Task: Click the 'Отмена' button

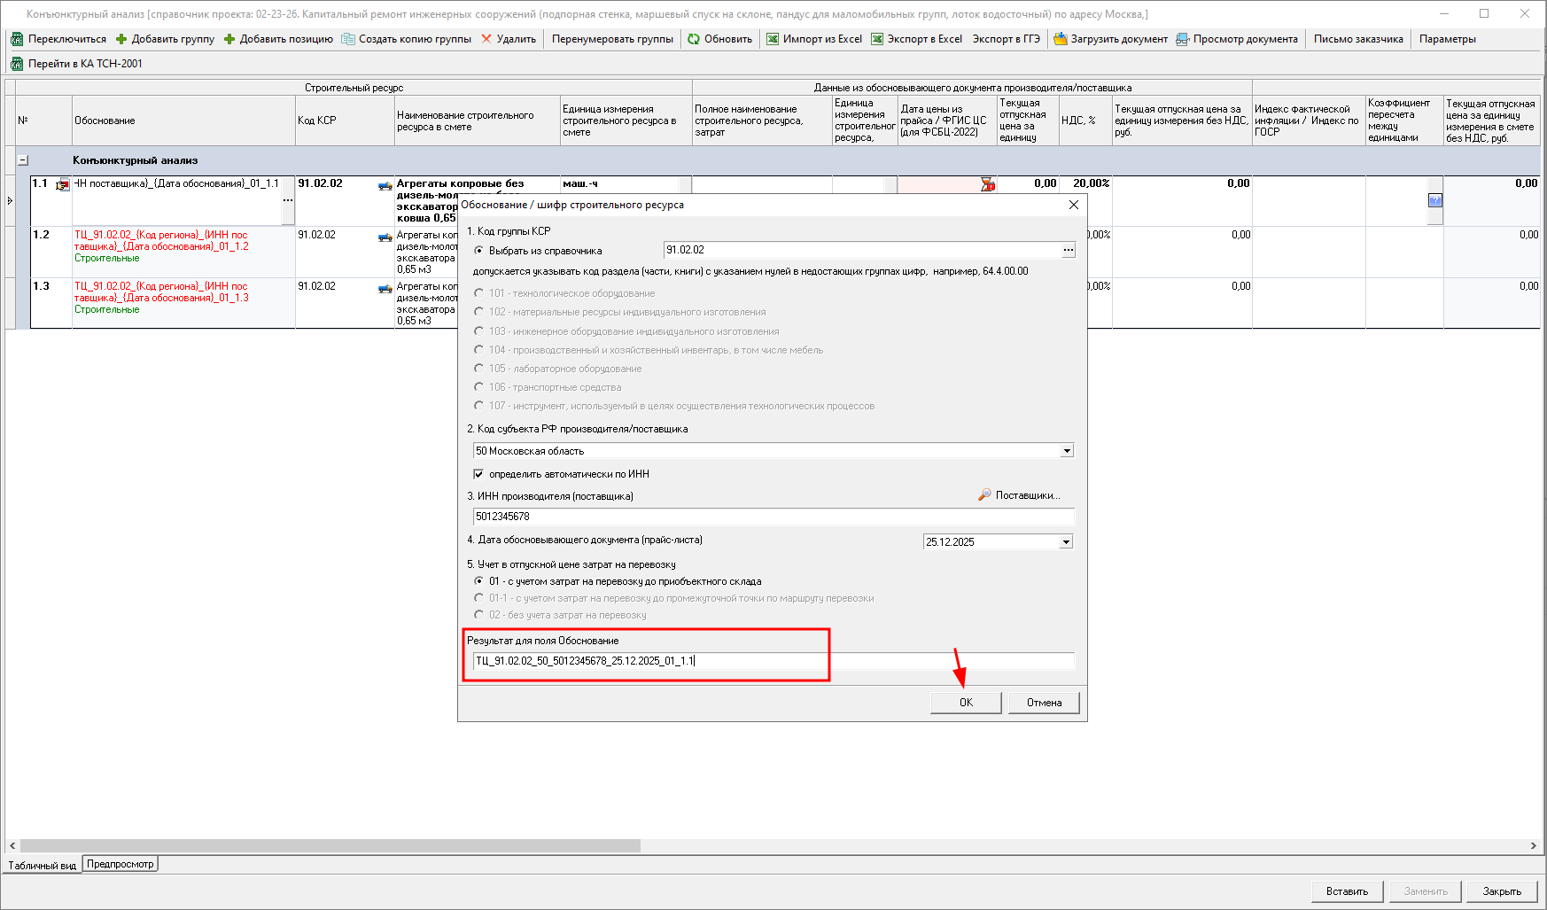Action: pyautogui.click(x=1044, y=703)
